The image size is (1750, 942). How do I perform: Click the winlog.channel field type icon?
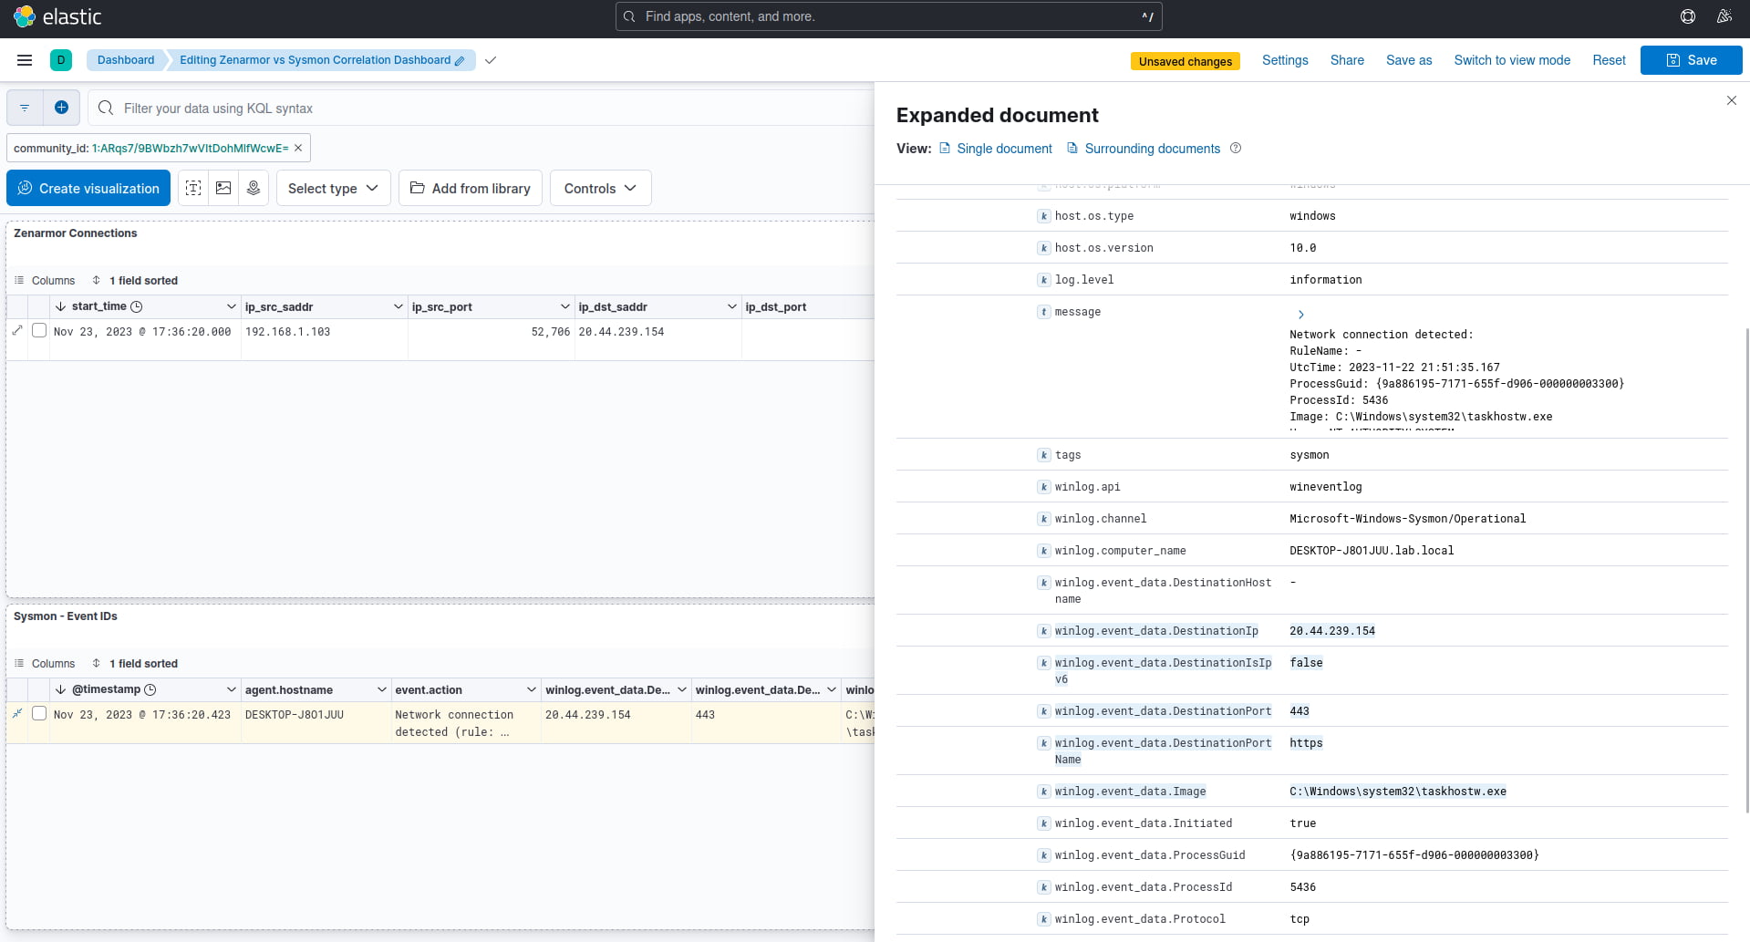click(1043, 519)
